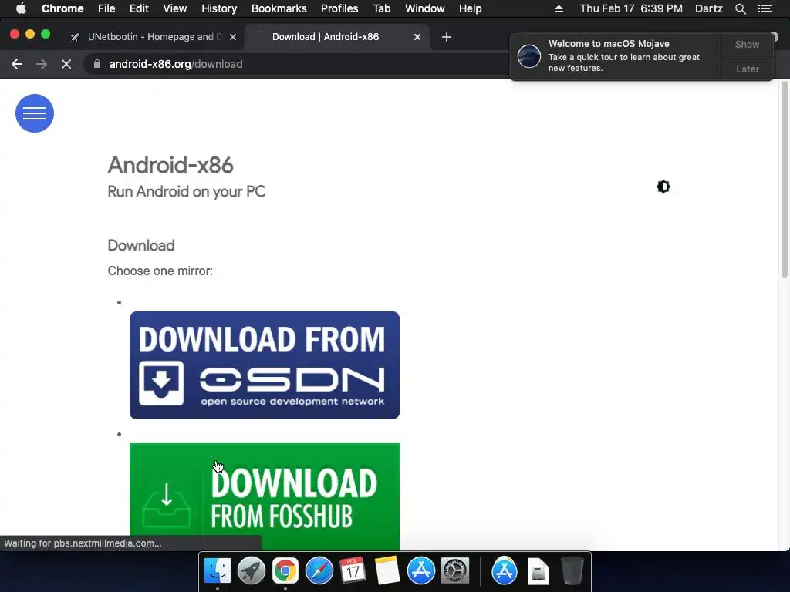Open the blue hamburger menu button
Image resolution: width=790 pixels, height=592 pixels.
tap(34, 113)
